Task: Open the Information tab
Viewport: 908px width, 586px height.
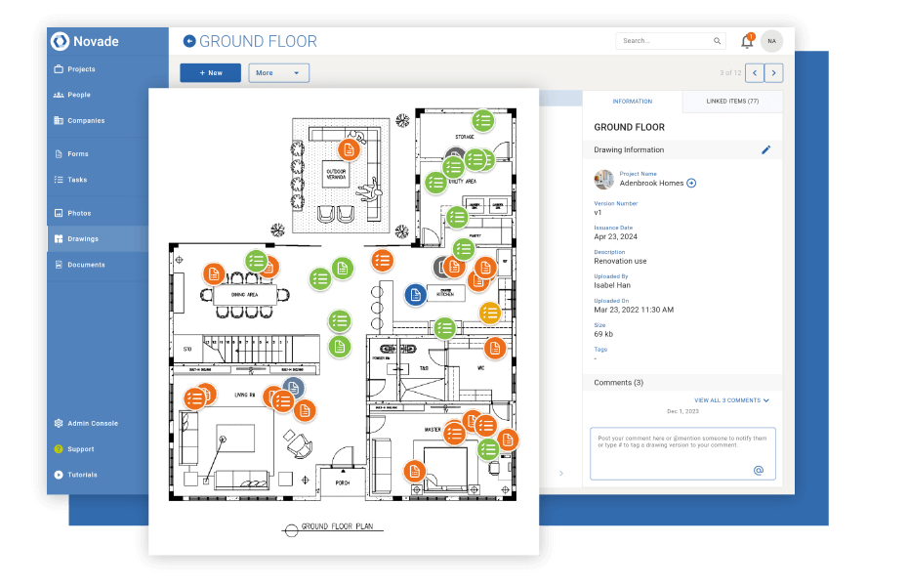Action: tap(633, 101)
